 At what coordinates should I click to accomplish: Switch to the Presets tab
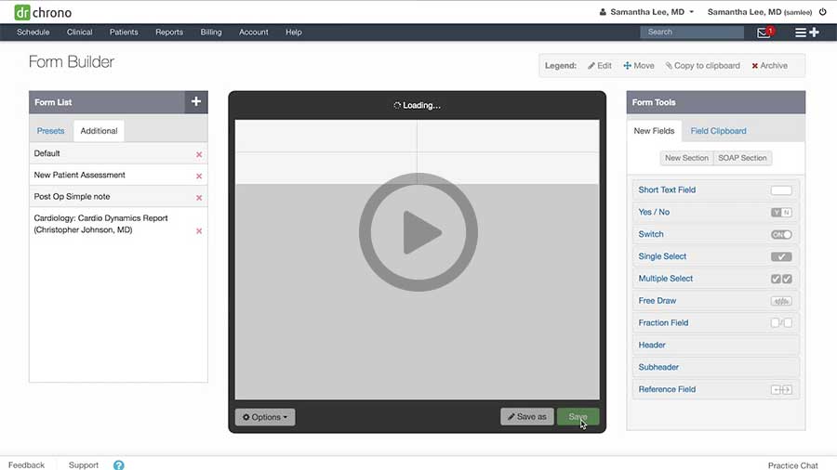(x=51, y=131)
